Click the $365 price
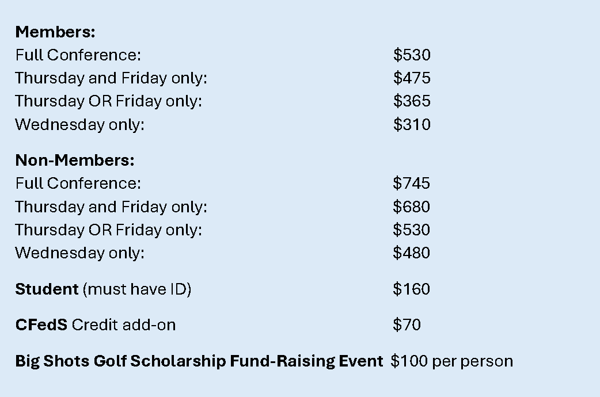 tap(412, 101)
